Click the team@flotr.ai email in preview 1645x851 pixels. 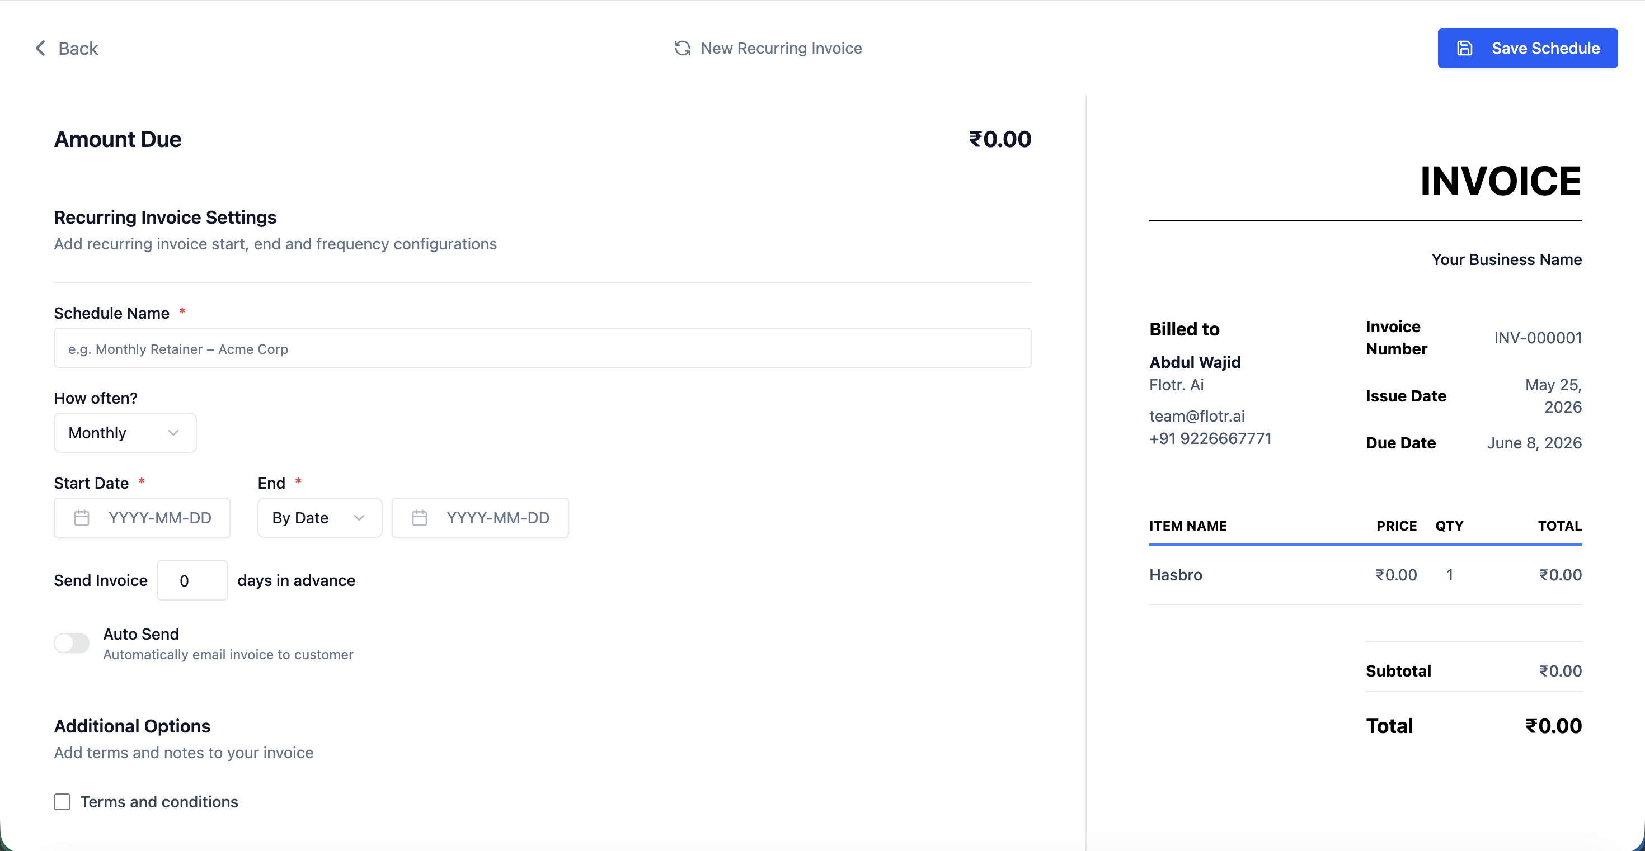coord(1197,416)
